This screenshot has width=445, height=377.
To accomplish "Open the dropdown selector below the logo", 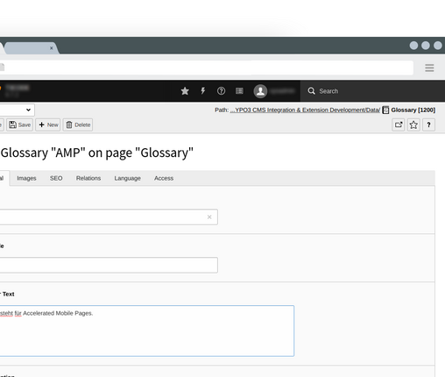I will tap(17, 110).
